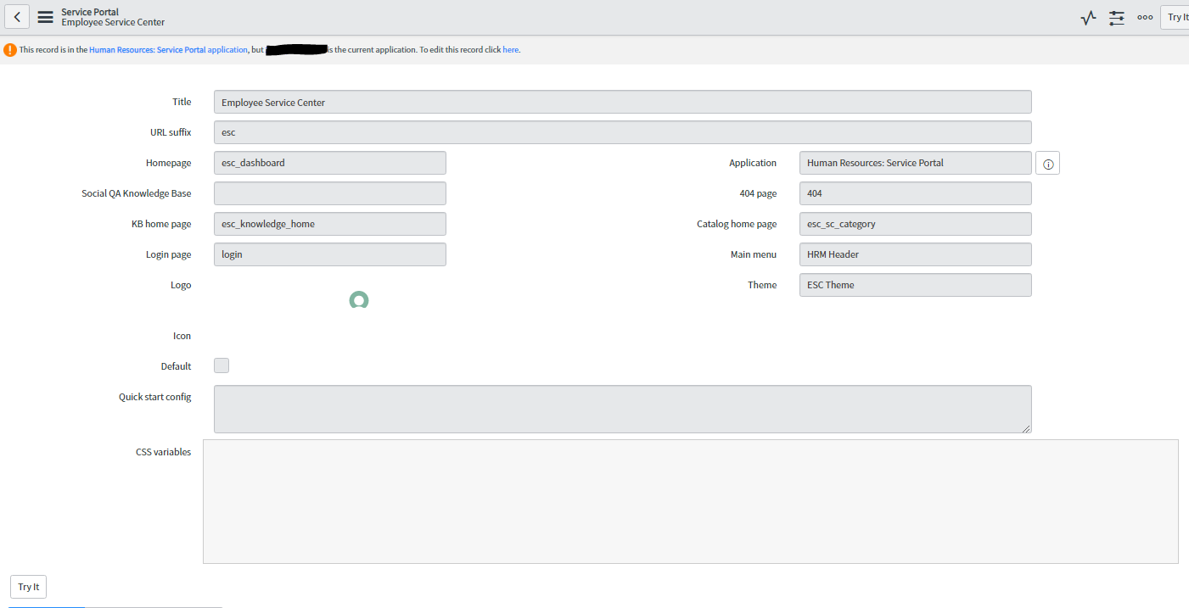Click the Try It button in header
Screen dimensions: 1189x608
point(1175,17)
